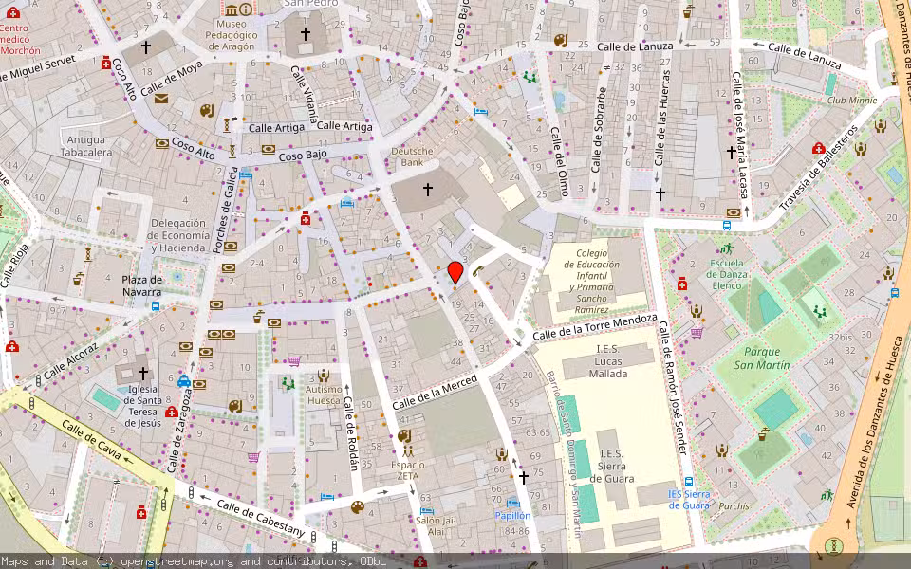Image resolution: width=911 pixels, height=569 pixels.
Task: Select the Calle de Moya street label
Action: 172,79
